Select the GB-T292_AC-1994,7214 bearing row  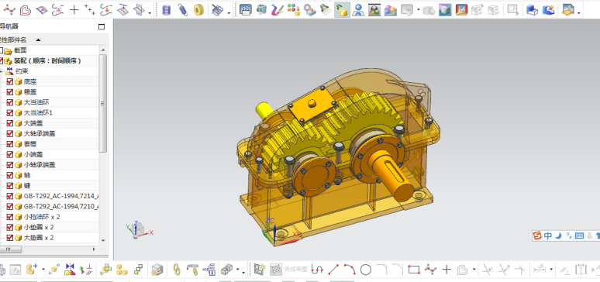point(61,196)
